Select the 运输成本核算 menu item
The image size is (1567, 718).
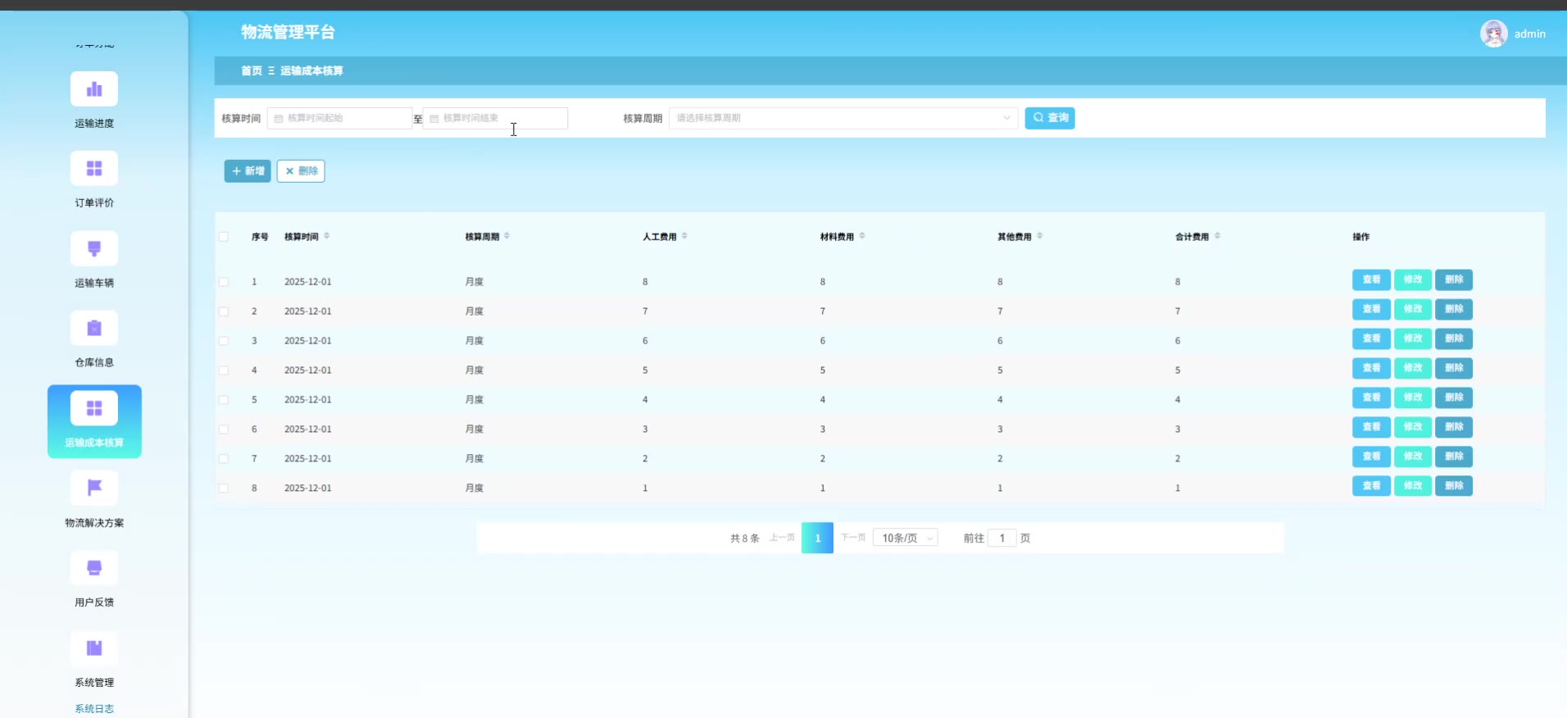pyautogui.click(x=94, y=421)
